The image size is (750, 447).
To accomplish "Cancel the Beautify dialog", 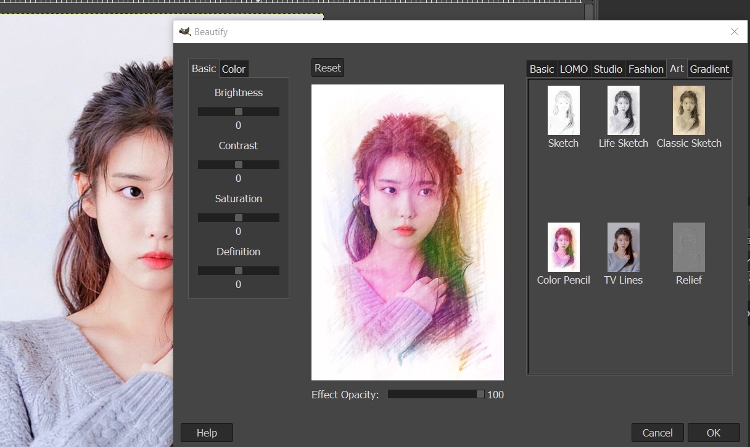I will coord(657,433).
